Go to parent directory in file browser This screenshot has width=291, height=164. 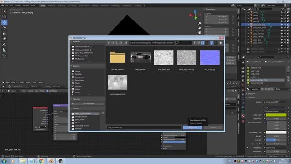tap(116, 43)
